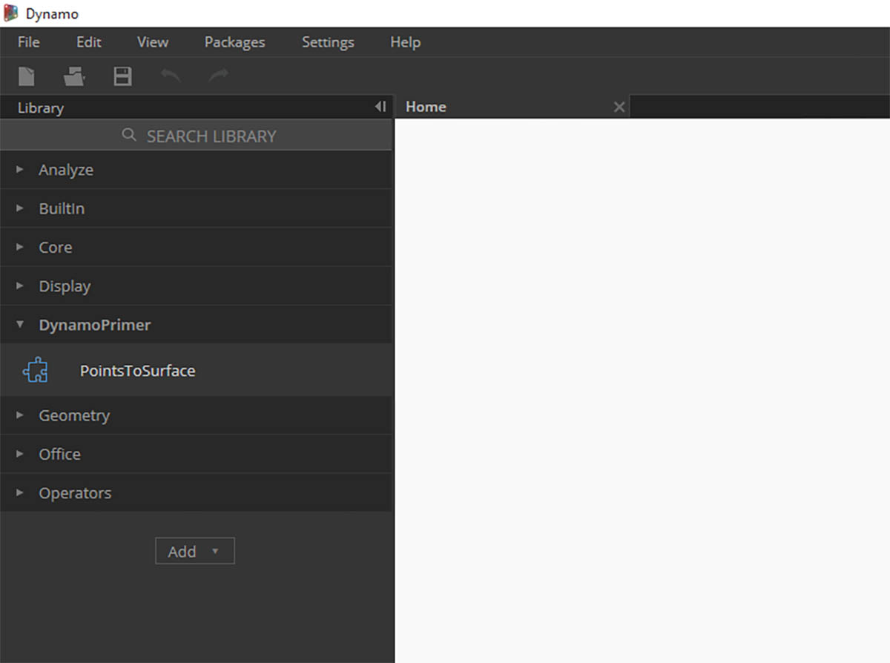This screenshot has height=663, width=890.
Task: Click the Redo arrow icon
Action: pos(218,75)
